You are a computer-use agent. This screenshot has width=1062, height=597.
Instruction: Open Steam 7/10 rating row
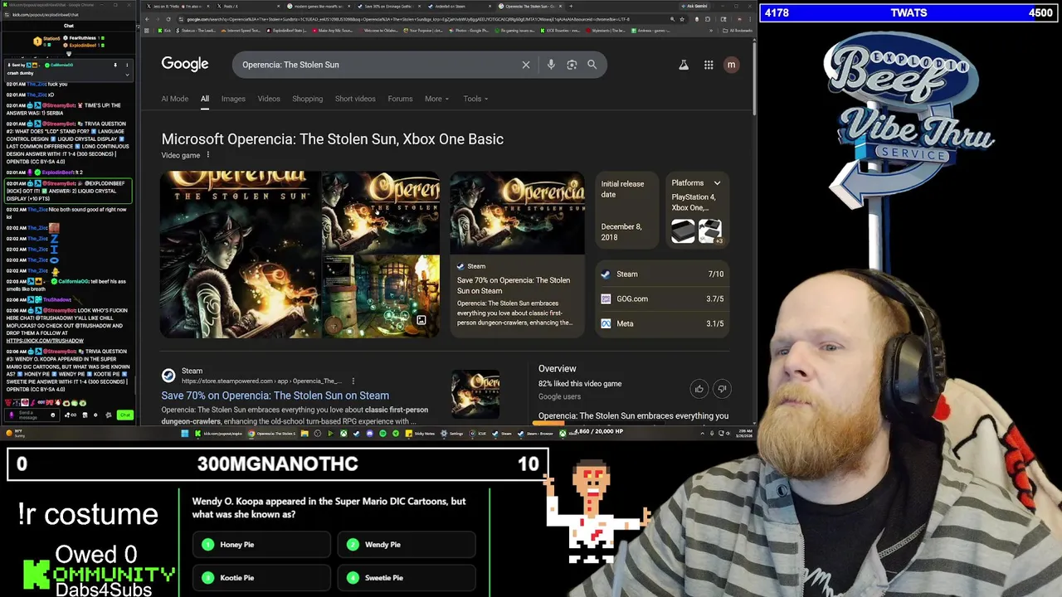point(662,274)
